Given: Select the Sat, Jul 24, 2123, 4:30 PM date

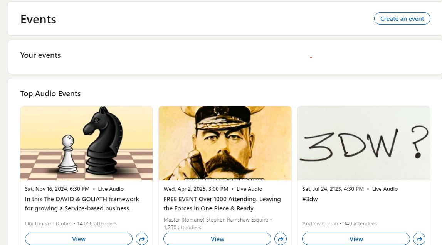Looking at the screenshot, I should (333, 189).
